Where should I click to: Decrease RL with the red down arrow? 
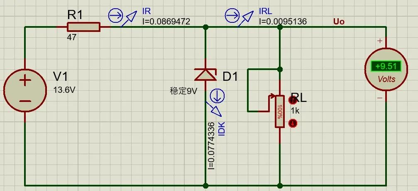[293, 123]
